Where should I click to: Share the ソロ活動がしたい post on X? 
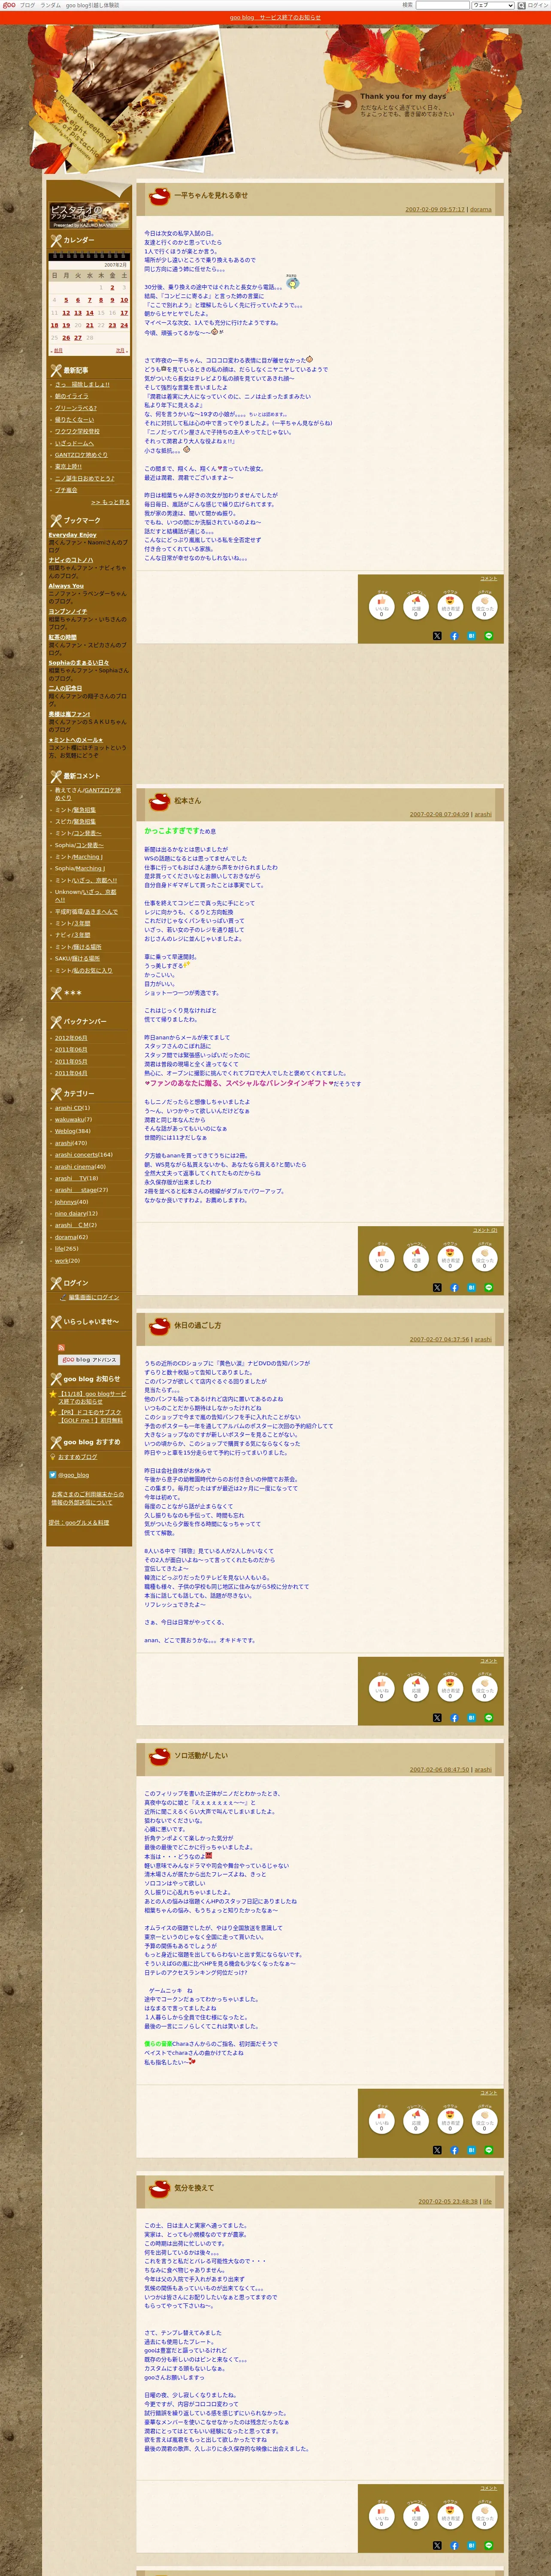click(x=437, y=2150)
